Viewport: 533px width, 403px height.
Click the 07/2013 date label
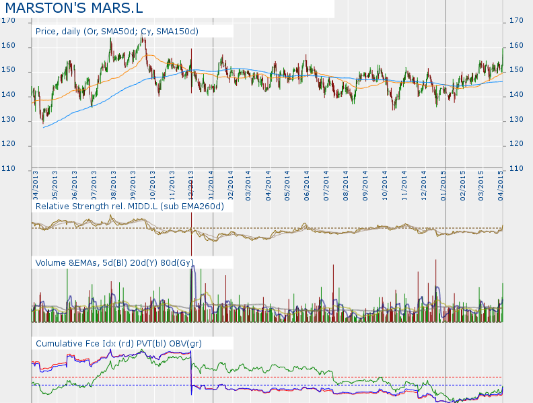pyautogui.click(x=94, y=186)
